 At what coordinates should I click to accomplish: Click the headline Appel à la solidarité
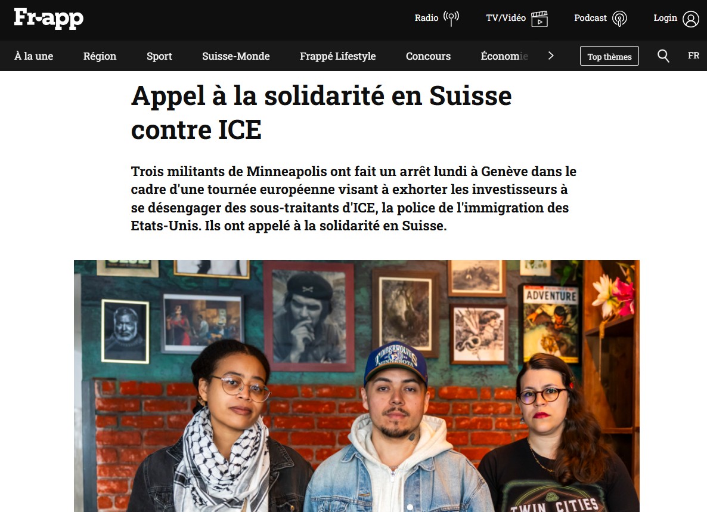tap(321, 113)
